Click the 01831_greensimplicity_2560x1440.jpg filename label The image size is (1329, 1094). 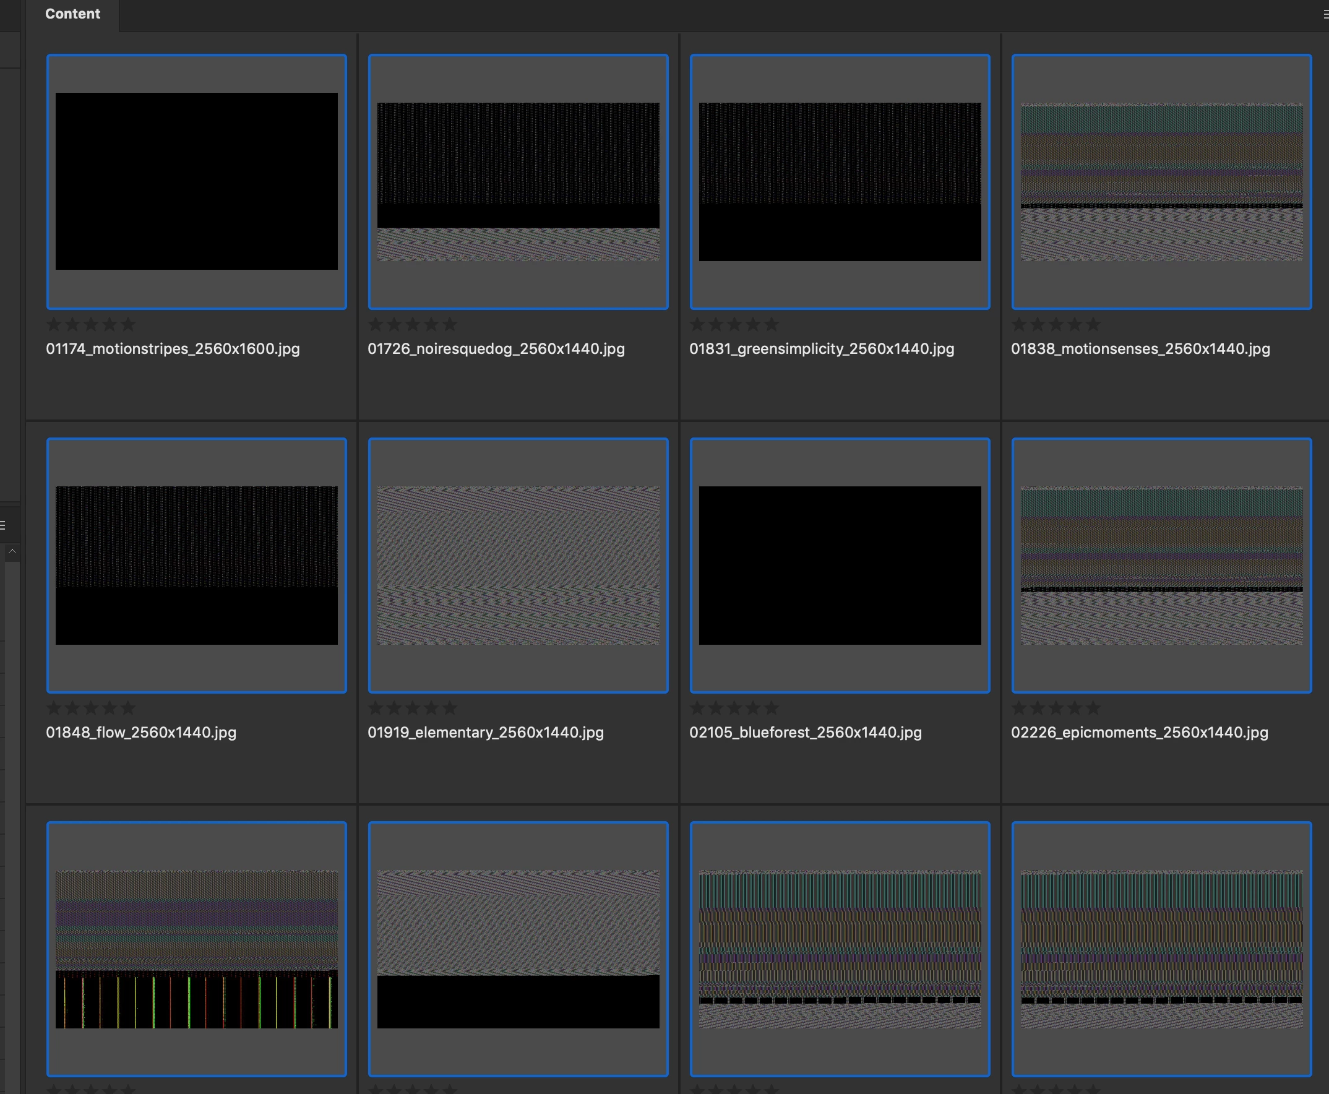click(x=821, y=348)
